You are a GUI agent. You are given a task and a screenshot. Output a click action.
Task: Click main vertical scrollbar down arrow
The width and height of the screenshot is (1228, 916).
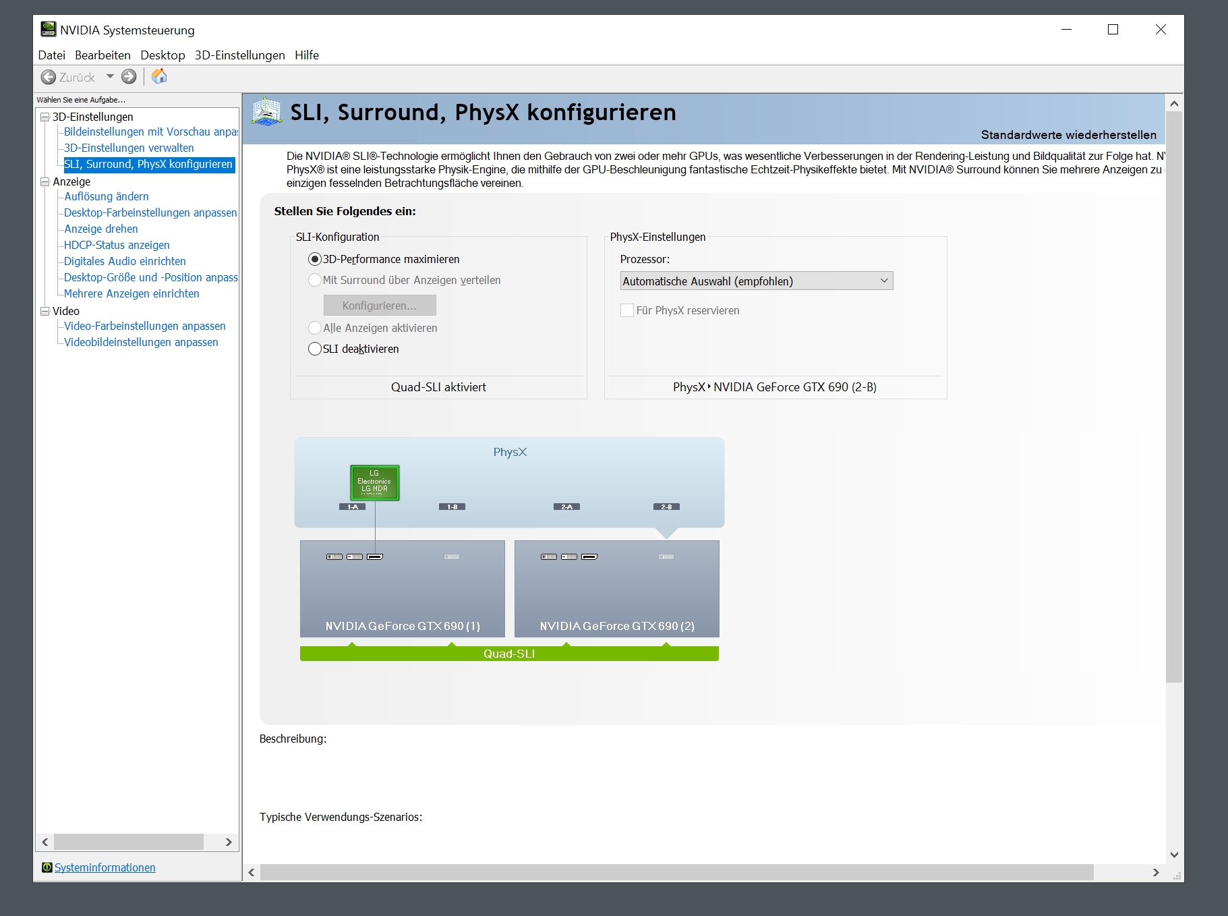(x=1174, y=854)
